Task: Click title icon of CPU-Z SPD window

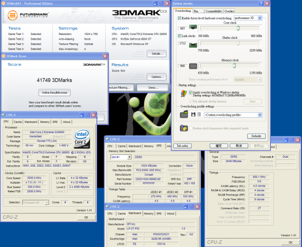Action: coord(107,139)
